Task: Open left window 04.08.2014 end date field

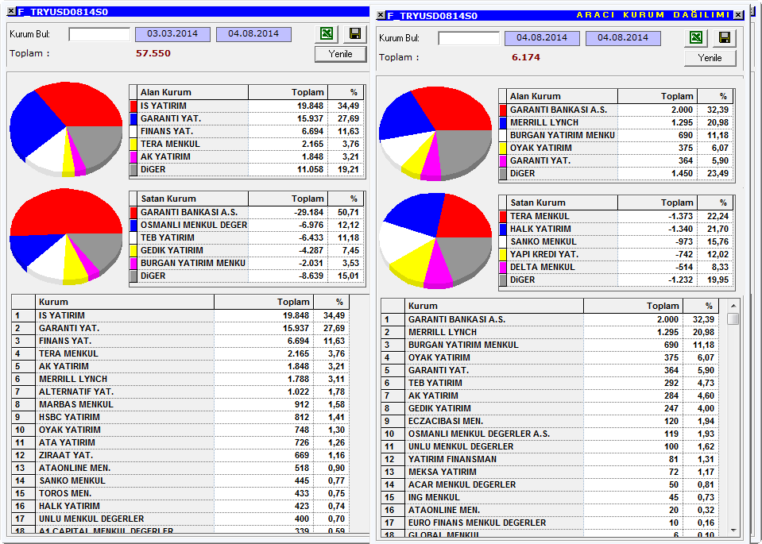Action: click(x=253, y=34)
